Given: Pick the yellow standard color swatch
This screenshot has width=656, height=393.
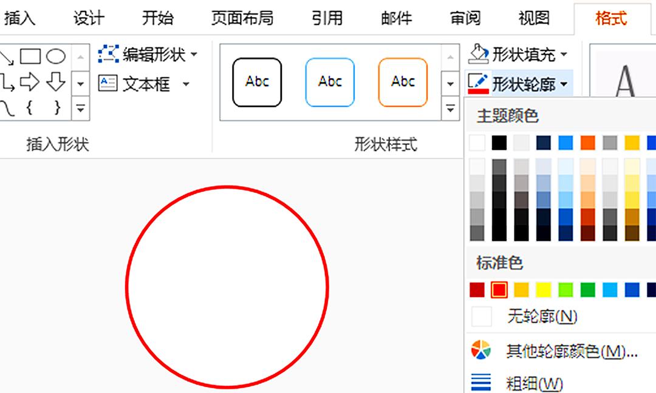Looking at the screenshot, I should coord(544,289).
